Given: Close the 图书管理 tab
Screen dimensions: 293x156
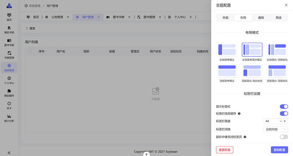Looking at the screenshot, I should [160, 17].
